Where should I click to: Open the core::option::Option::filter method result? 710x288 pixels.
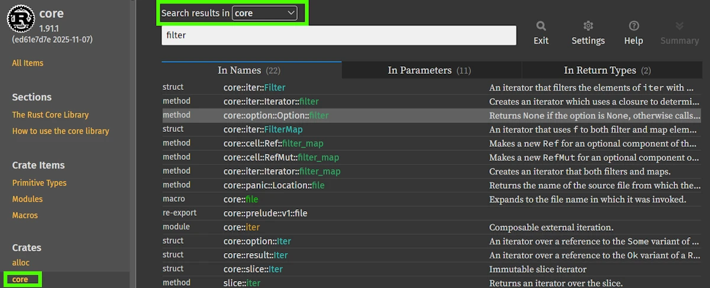click(276, 115)
